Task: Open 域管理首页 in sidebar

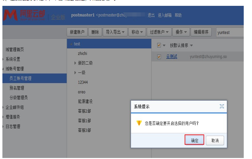Action: (14, 49)
